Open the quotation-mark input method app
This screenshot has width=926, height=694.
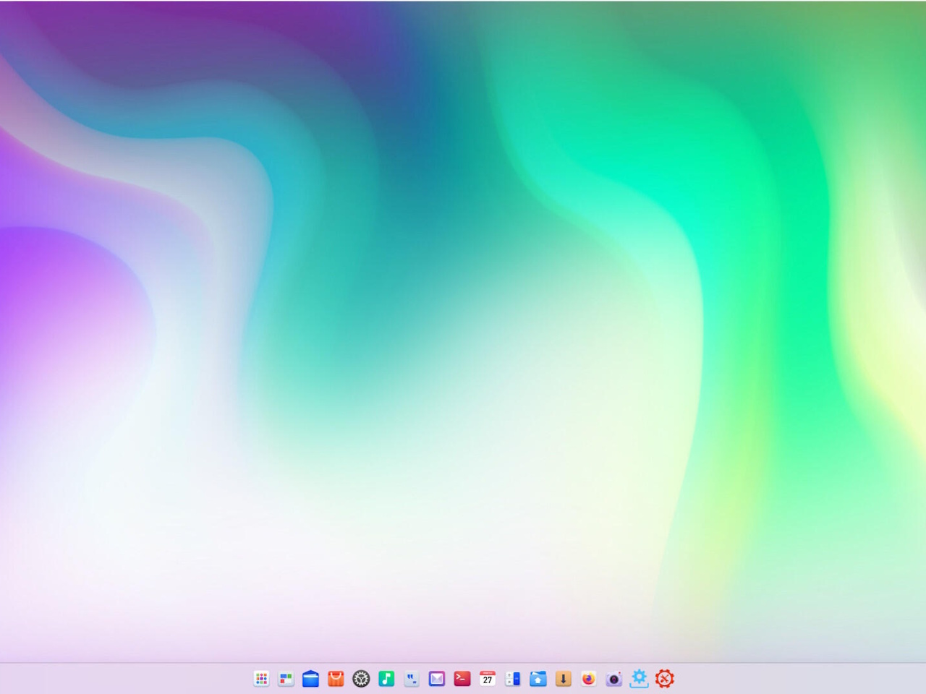[412, 679]
